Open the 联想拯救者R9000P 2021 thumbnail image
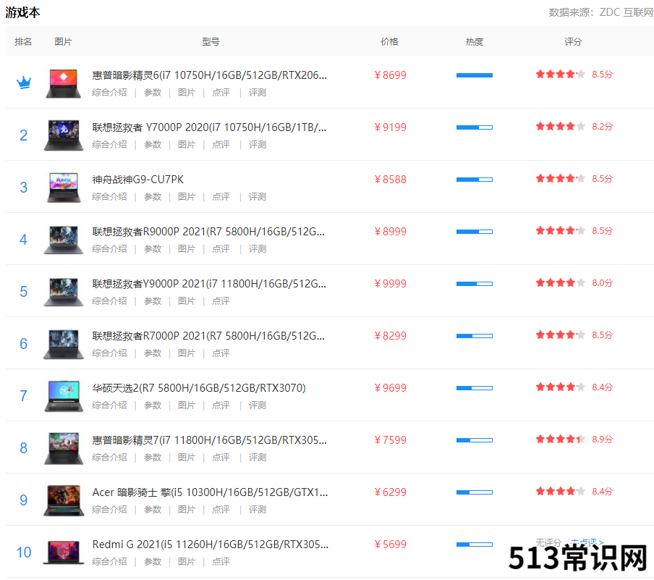654x580 pixels. point(64,240)
